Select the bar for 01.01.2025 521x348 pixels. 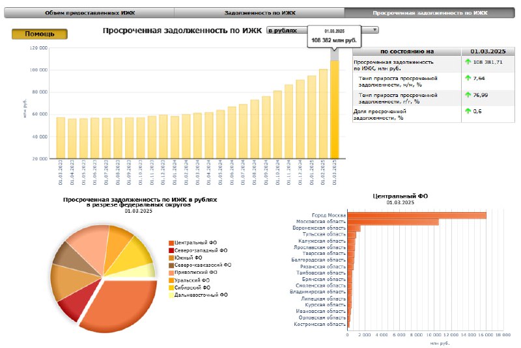[x=312, y=117]
